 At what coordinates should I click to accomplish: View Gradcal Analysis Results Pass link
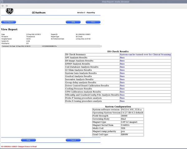pyautogui.click(x=122, y=76)
